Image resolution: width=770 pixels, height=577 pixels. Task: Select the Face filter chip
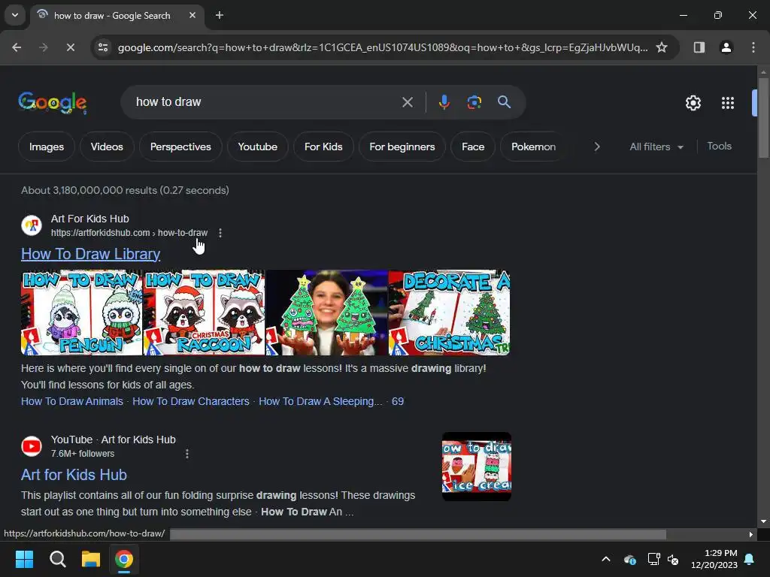coord(473,147)
